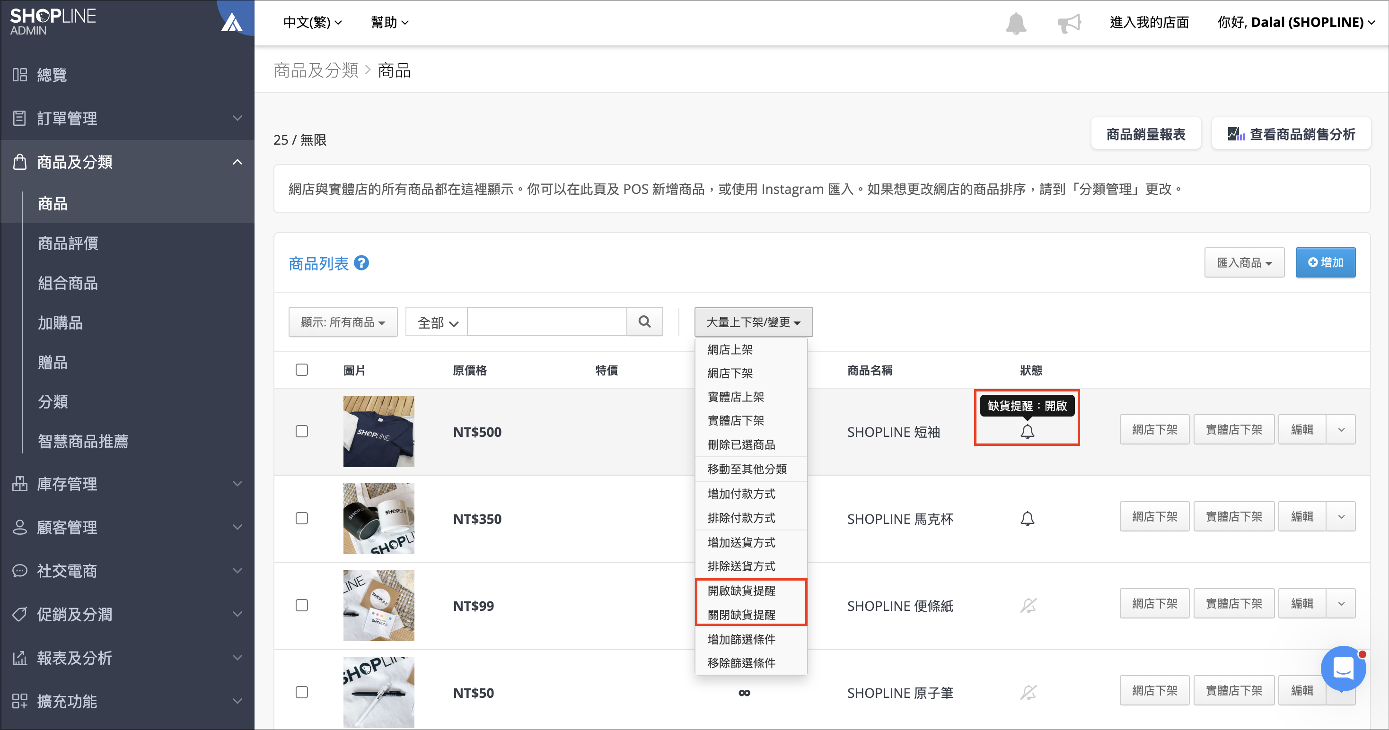Select 開啟缺貨提醒 menu option

pos(751,591)
